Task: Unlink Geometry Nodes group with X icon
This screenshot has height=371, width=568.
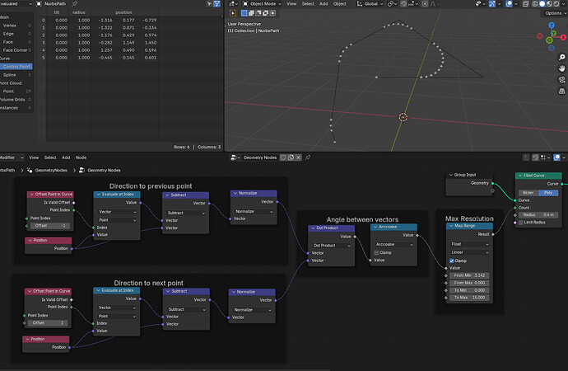Action: (298, 157)
